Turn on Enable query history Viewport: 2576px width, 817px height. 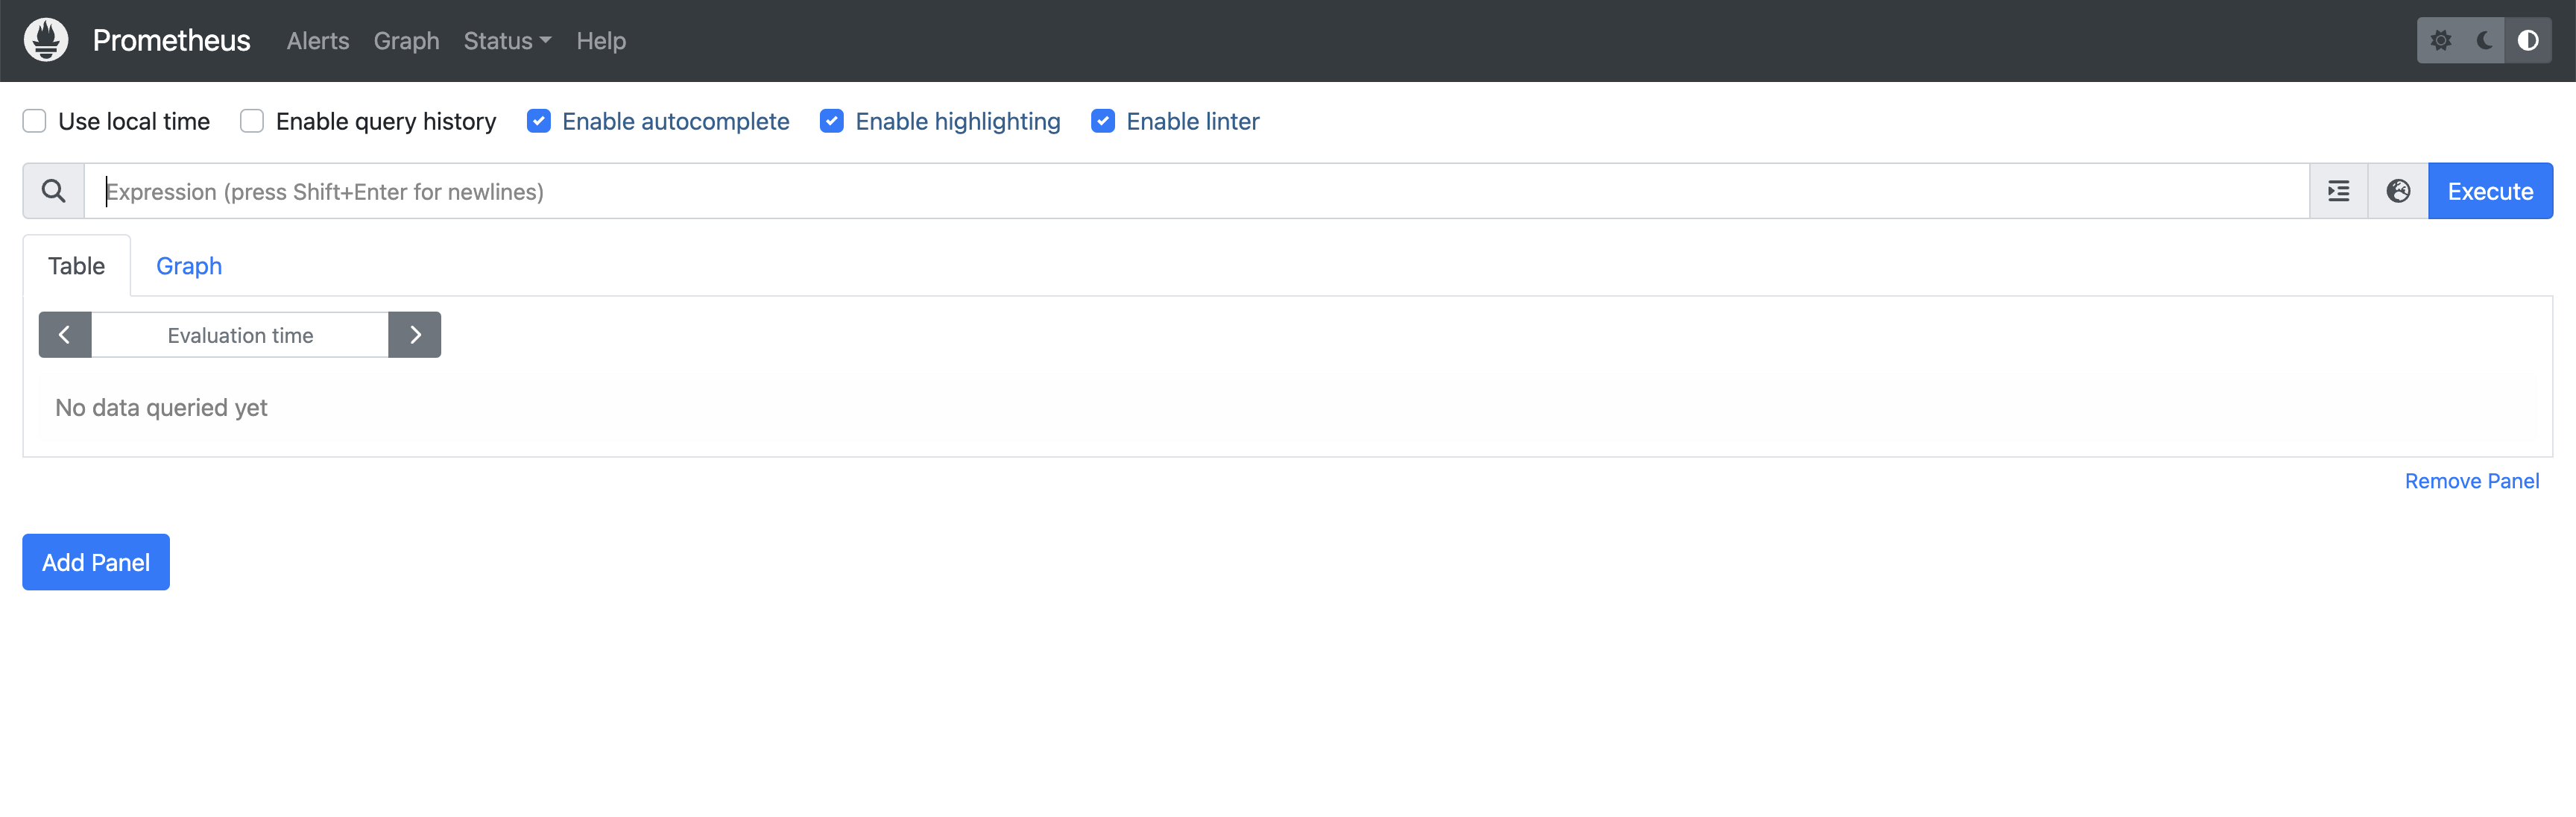tap(252, 121)
